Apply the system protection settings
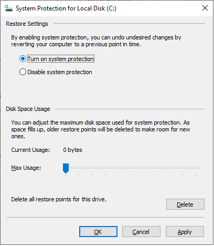Image resolution: width=214 pixels, height=246 pixels. pos(185,232)
